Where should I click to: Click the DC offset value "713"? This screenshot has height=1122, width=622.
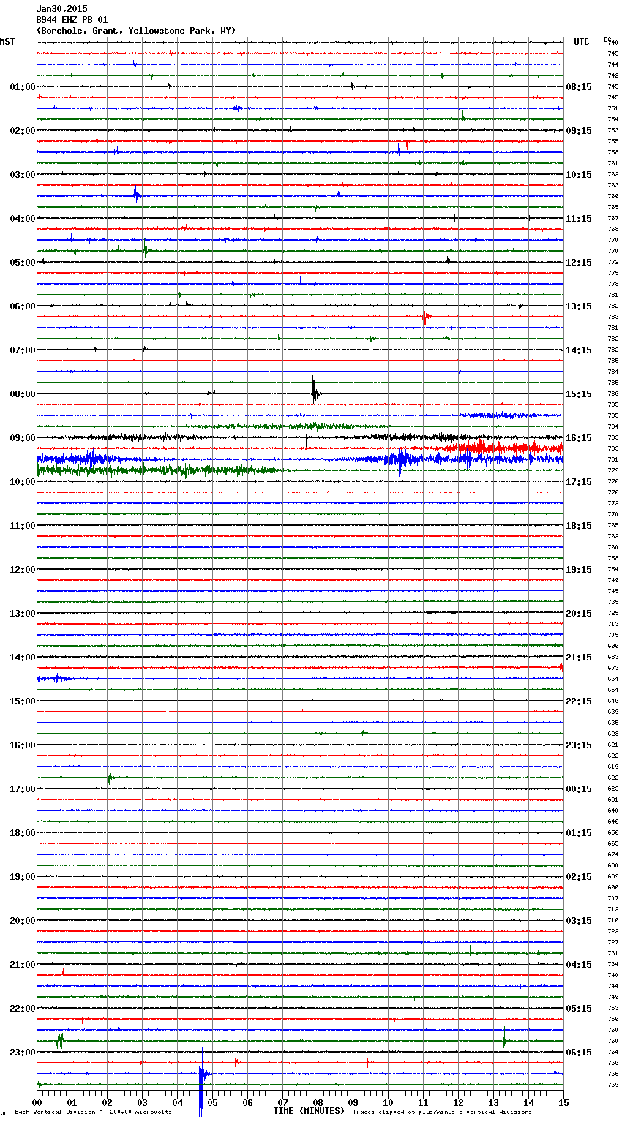pos(613,624)
